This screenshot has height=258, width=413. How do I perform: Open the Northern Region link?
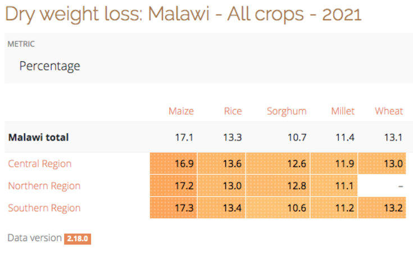click(x=44, y=185)
